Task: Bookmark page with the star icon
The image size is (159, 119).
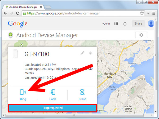Action: coord(142,13)
